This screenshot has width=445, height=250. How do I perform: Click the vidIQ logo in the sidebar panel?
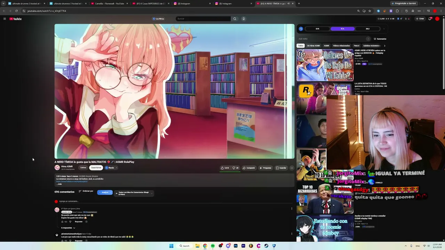(301, 29)
